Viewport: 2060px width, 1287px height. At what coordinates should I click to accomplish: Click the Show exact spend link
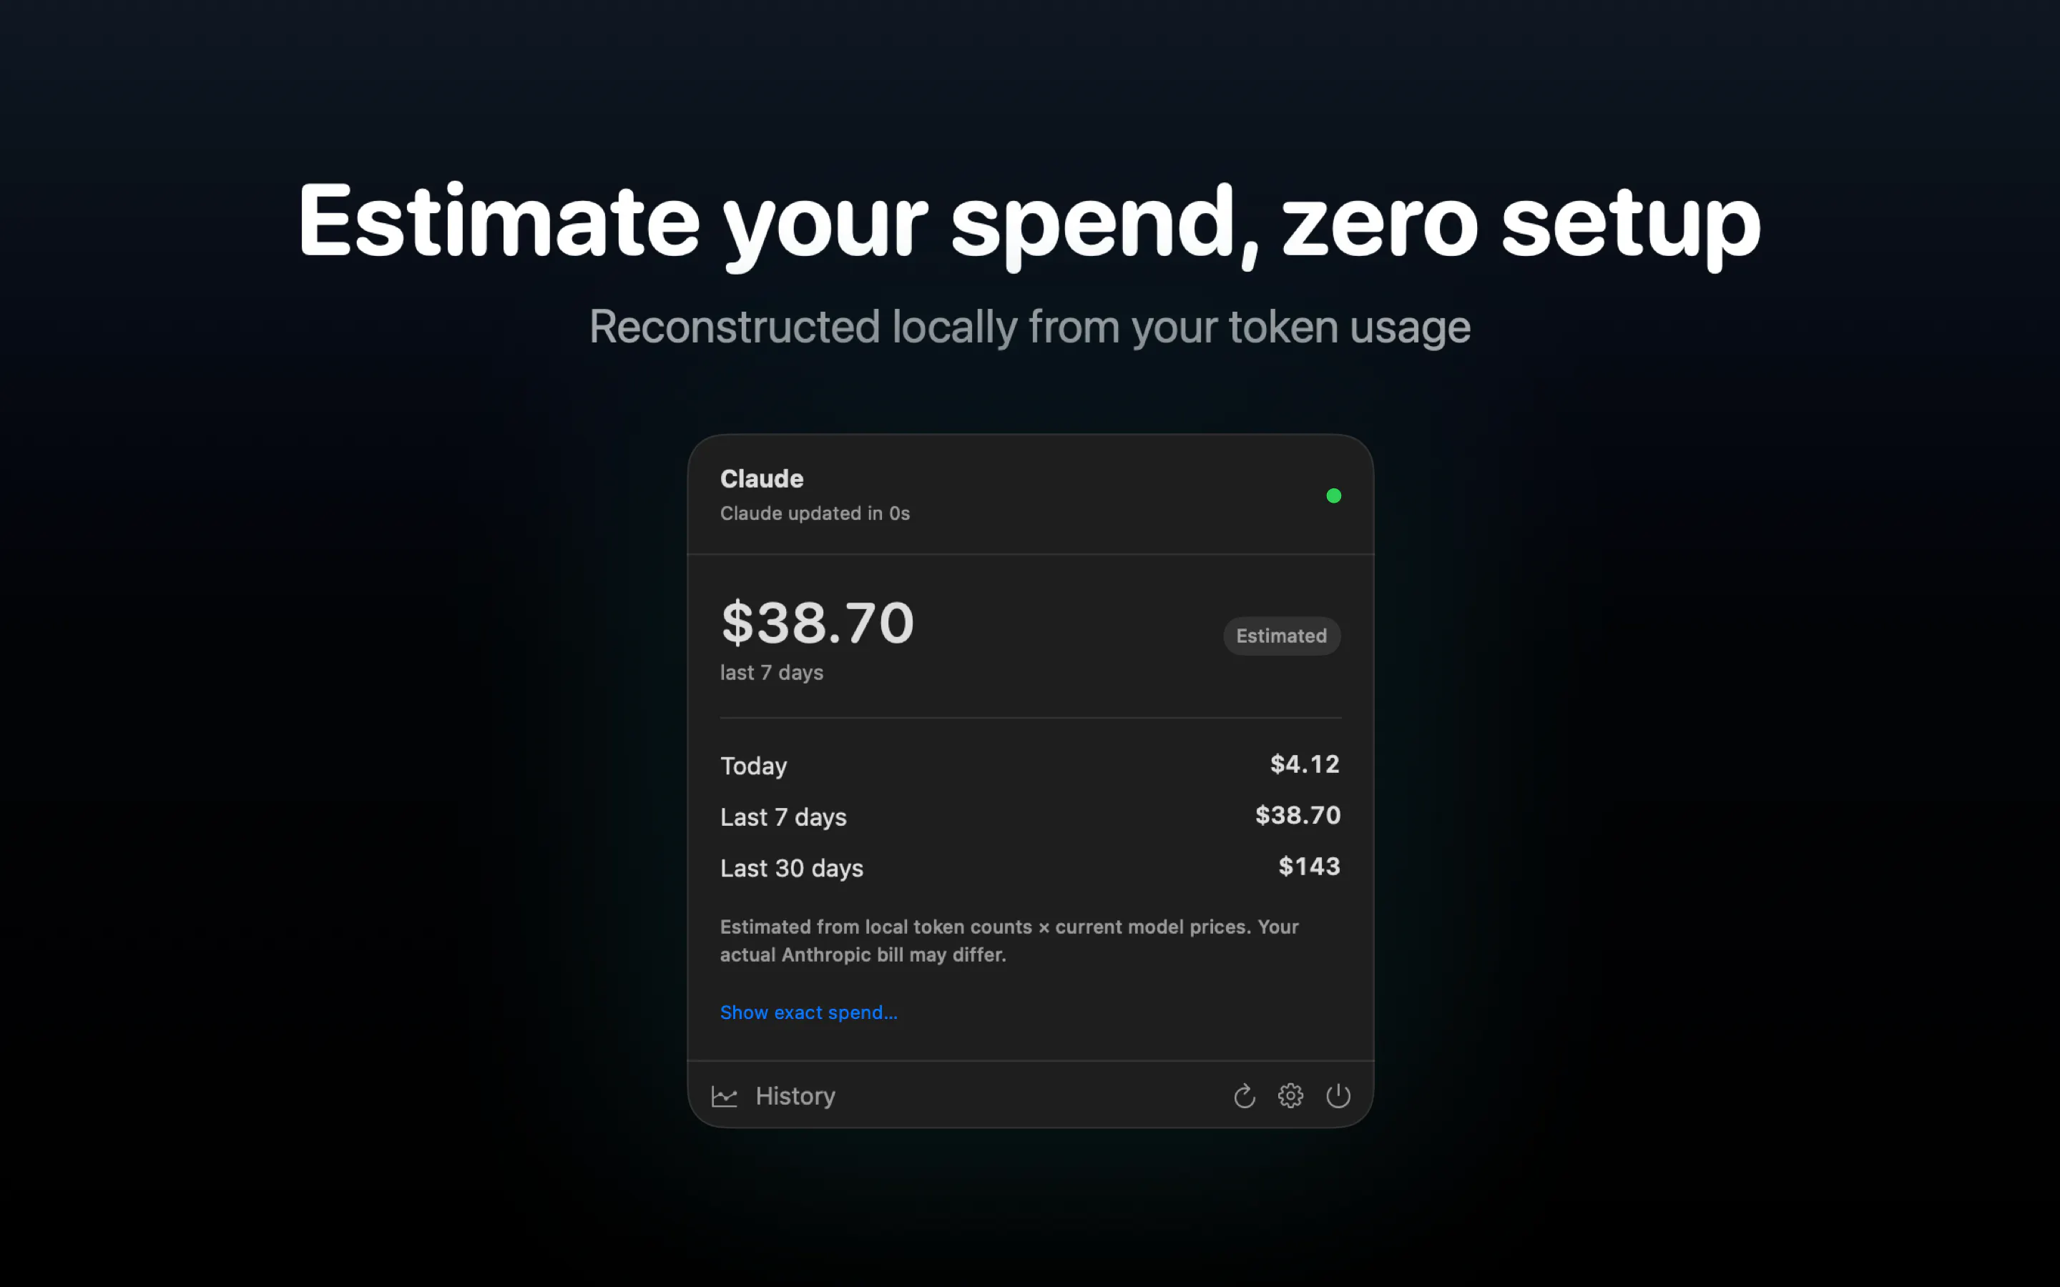point(809,1012)
